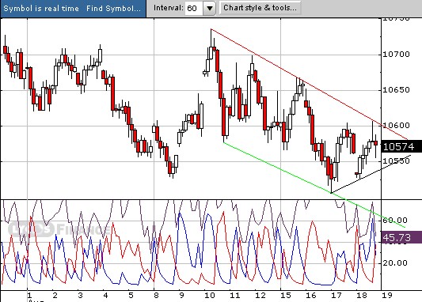Click date label 10 on time axis
422x302 pixels.
click(x=210, y=296)
